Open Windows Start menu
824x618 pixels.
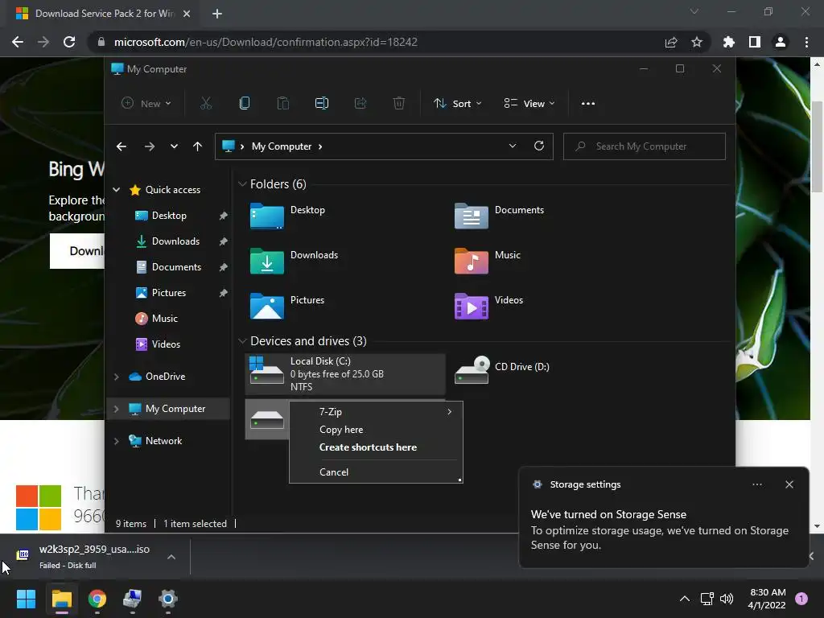point(26,599)
